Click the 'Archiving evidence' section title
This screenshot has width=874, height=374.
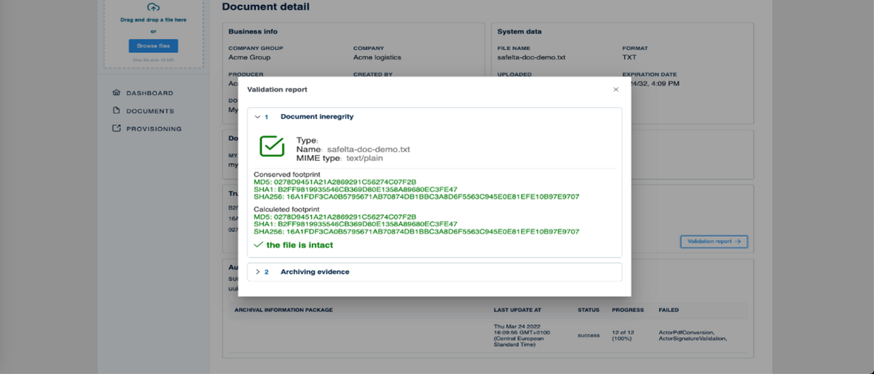315,272
